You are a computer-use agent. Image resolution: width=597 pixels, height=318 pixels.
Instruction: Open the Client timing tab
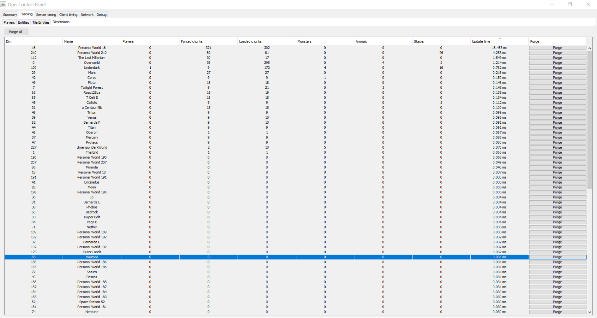click(68, 15)
